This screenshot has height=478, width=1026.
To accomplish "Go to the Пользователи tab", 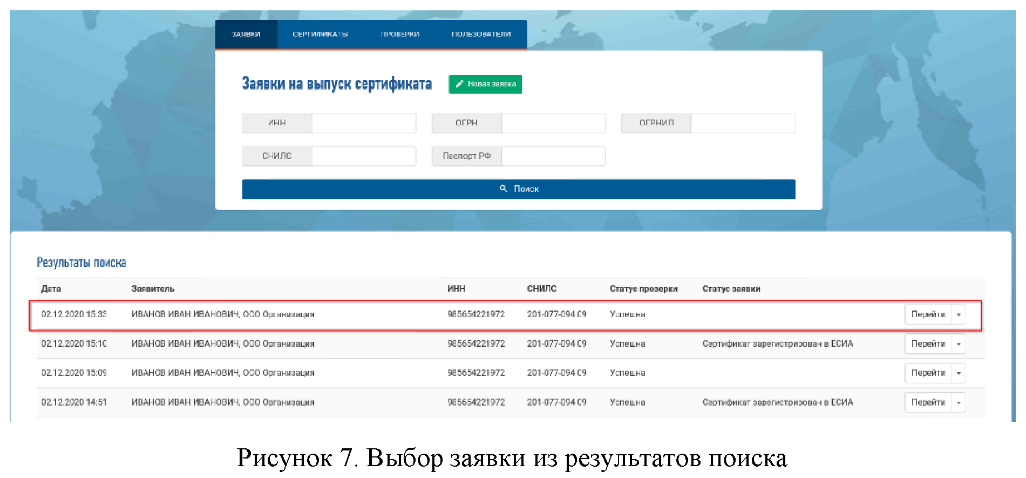I will (x=481, y=35).
